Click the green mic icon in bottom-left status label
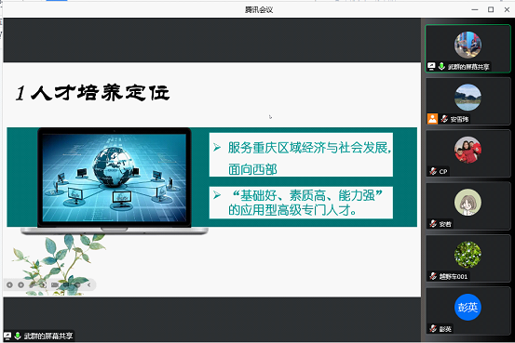The image size is (515, 343). (x=18, y=336)
